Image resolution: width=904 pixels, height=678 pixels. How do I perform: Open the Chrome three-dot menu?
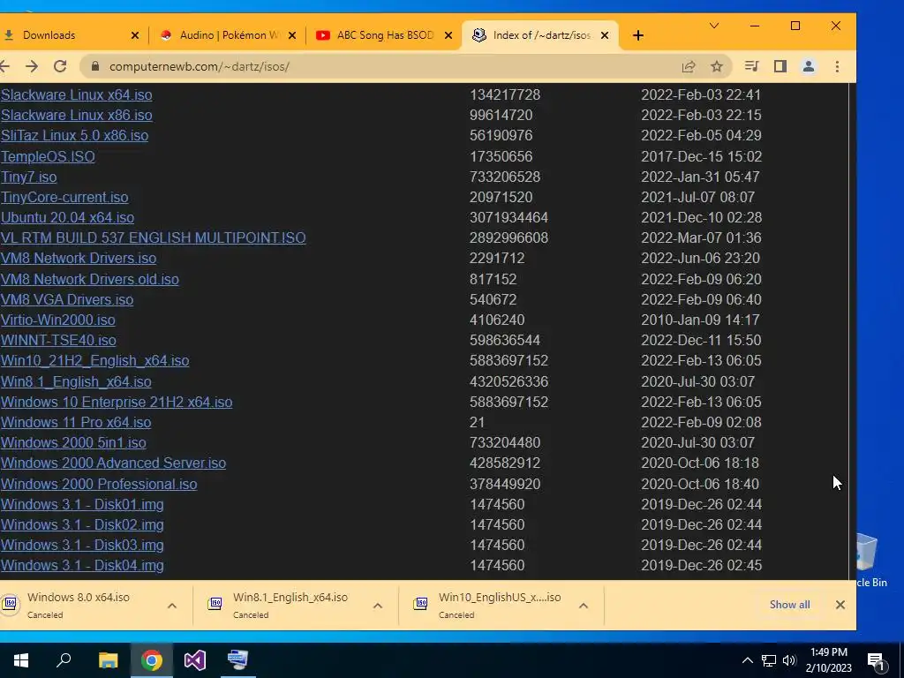tap(837, 66)
